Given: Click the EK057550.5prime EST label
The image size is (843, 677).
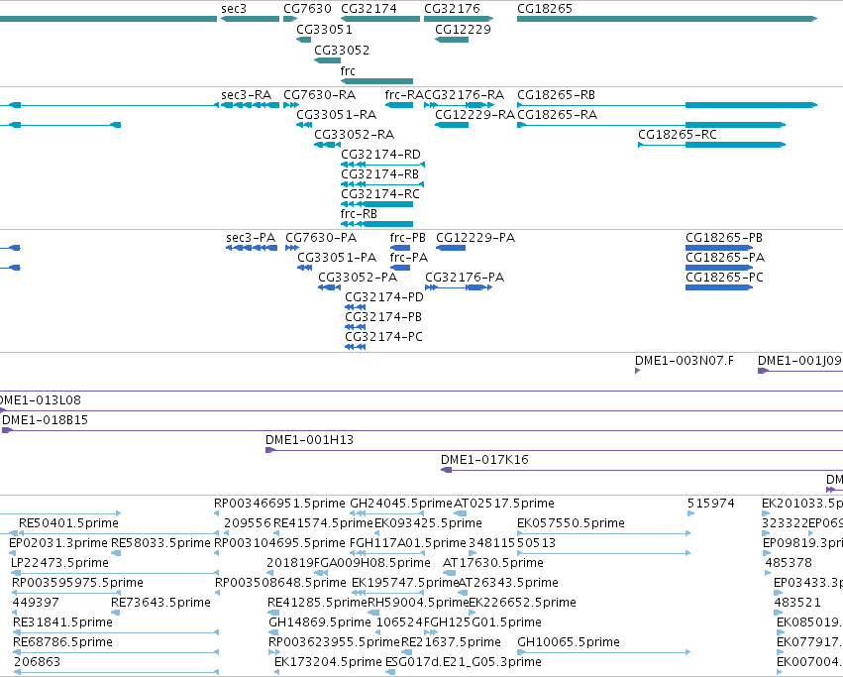Looking at the screenshot, I should (x=571, y=523).
